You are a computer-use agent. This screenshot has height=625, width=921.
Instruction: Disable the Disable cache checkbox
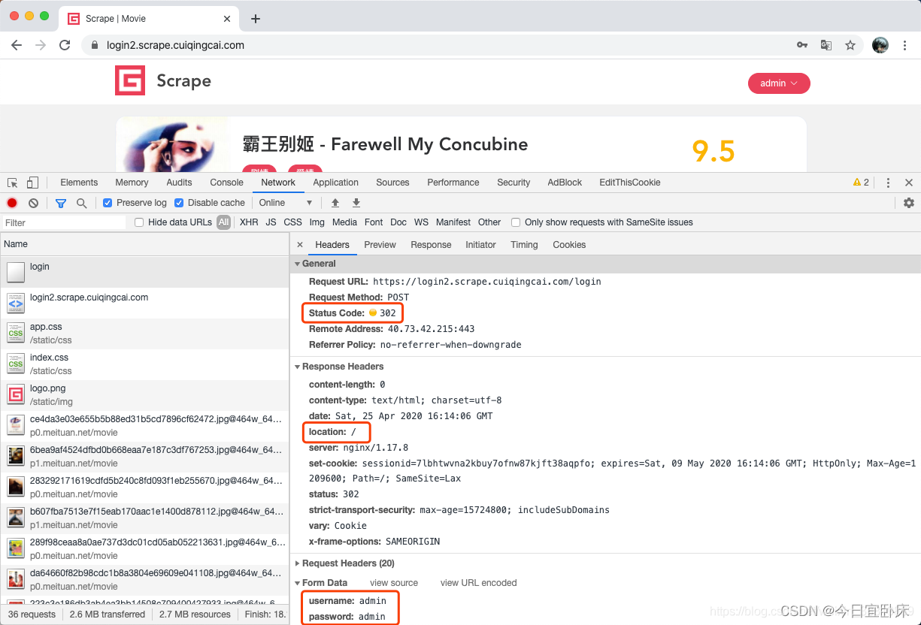point(178,203)
